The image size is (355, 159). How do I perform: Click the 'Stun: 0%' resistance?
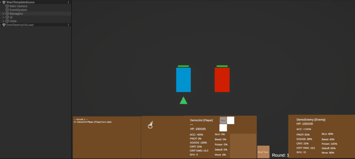(x=220, y=134)
